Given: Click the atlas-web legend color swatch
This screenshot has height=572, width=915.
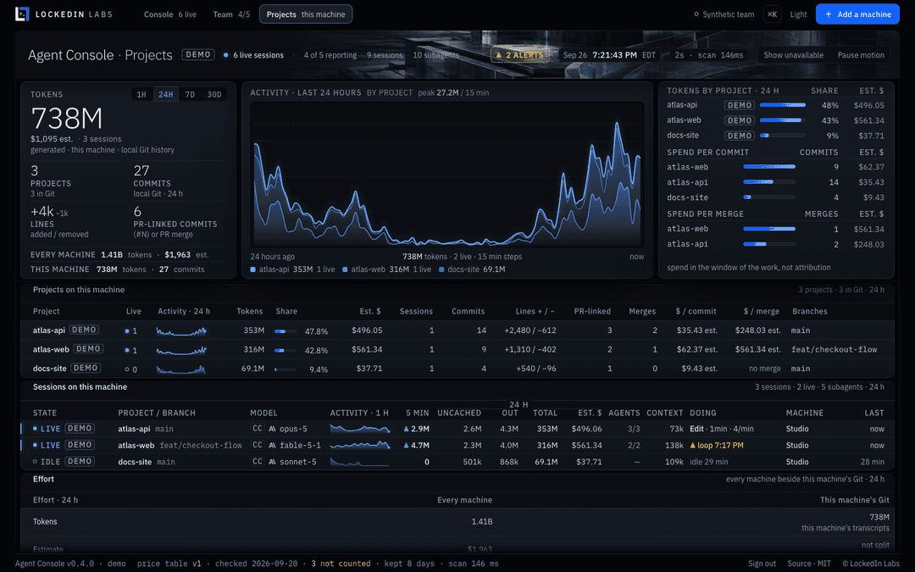Looking at the screenshot, I should point(345,269).
